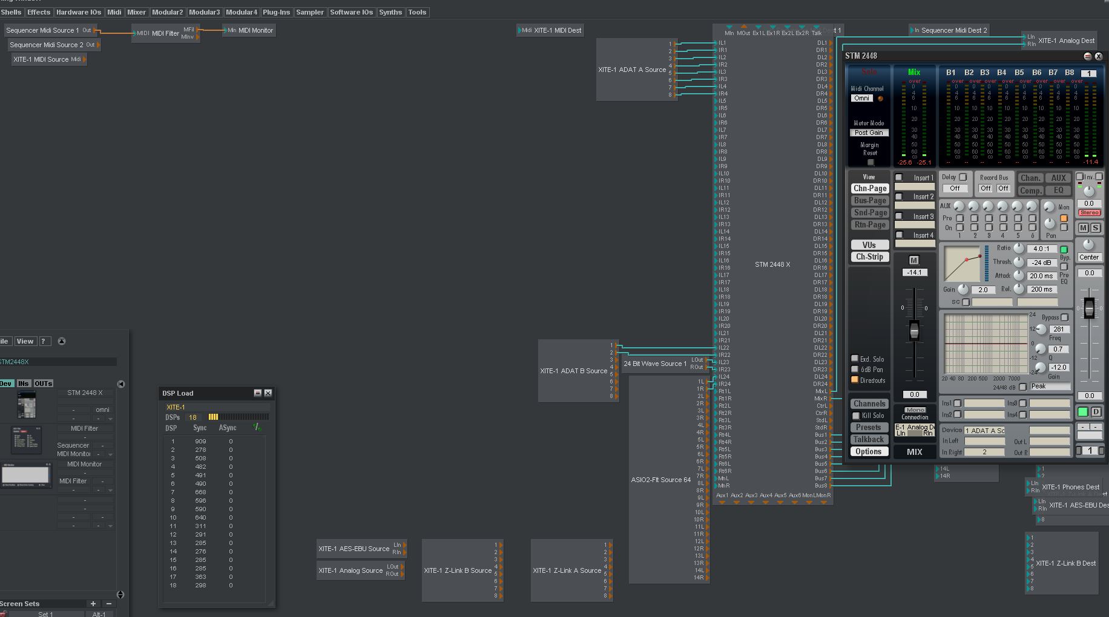Screen dimensions: 1109x617
Task: Open the Synths menu
Action: [x=390, y=12]
